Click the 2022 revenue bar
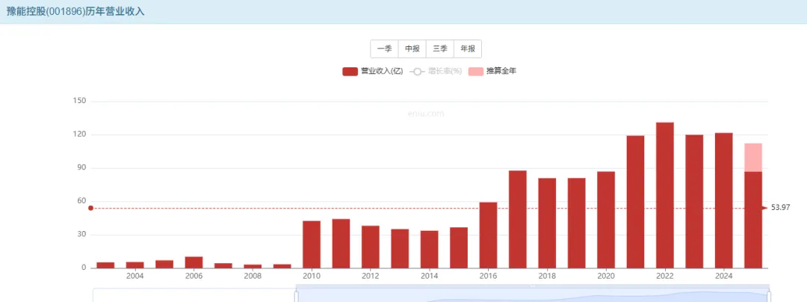Screen dimensions: 807x302 click(x=665, y=196)
